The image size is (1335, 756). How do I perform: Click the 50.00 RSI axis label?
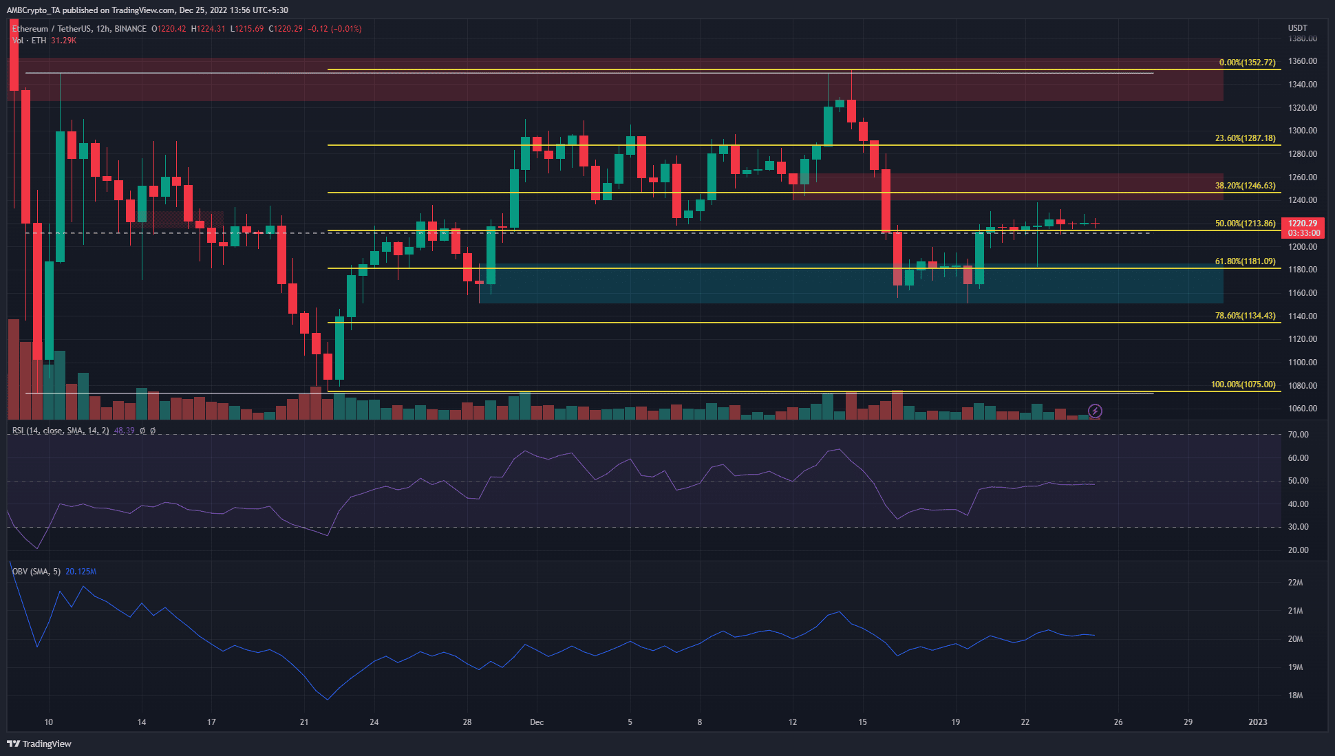click(x=1299, y=481)
